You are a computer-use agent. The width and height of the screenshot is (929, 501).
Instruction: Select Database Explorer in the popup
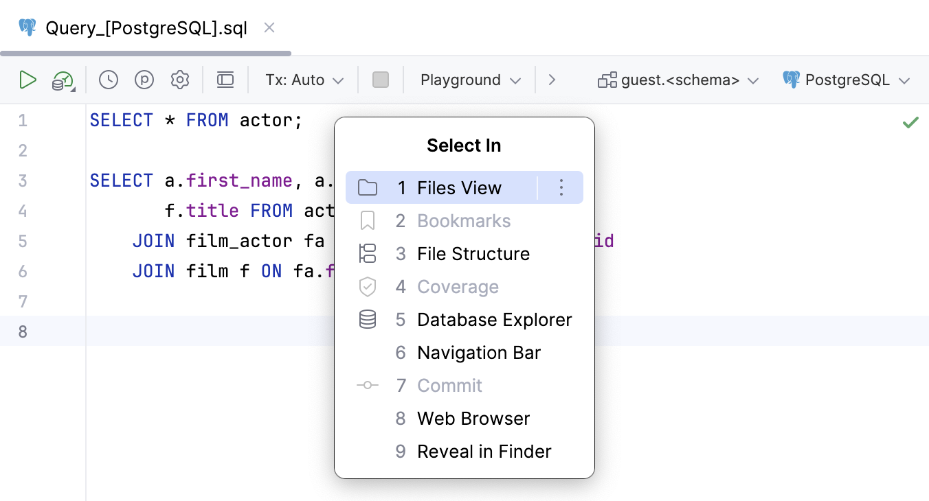(494, 319)
